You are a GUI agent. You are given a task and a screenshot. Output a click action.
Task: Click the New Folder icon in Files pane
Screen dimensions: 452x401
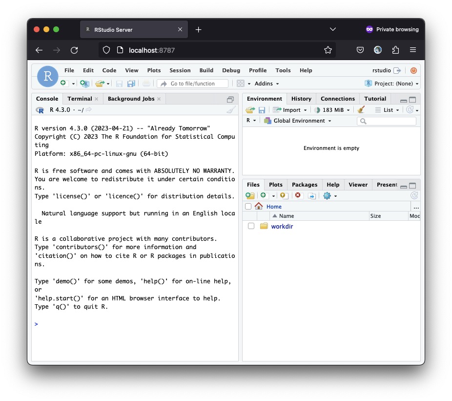[x=250, y=196]
